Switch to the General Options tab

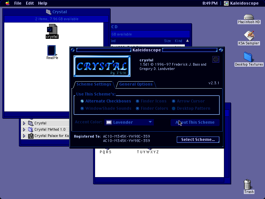[136, 84]
